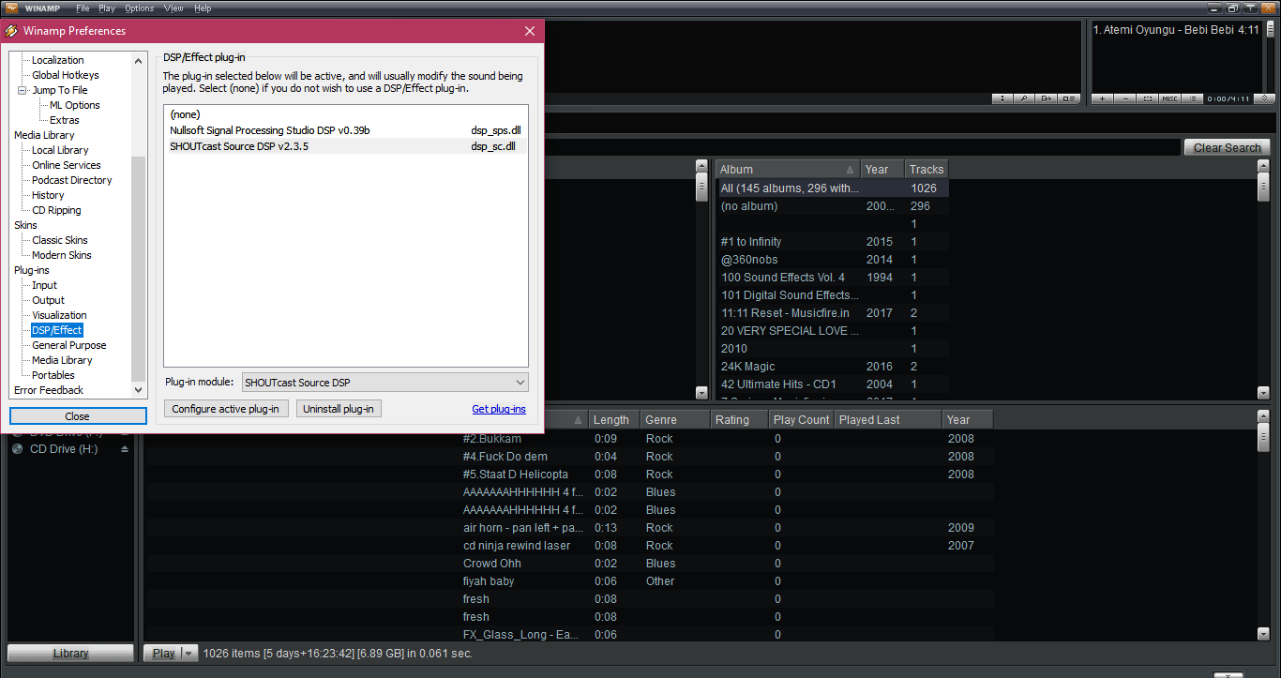1281x678 pixels.
Task: Select General Purpose tree item
Action: pos(69,345)
